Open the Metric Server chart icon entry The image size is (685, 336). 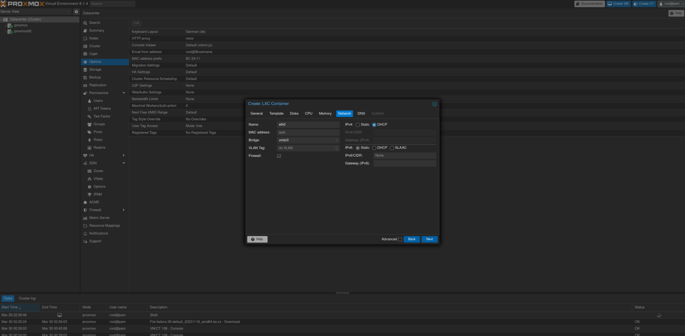[85, 218]
